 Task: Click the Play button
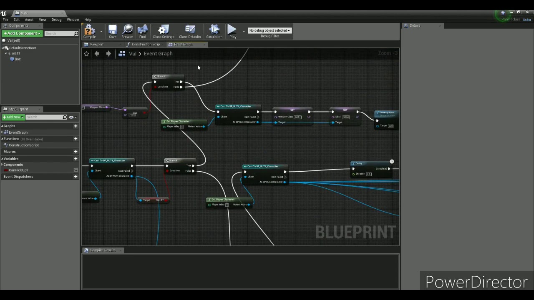233,31
